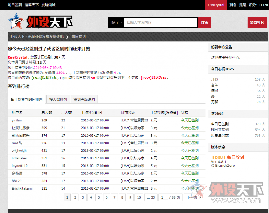Go to 发烧商城 in top bar
The width and height of the screenshot is (269, 213).
pos(49,5)
